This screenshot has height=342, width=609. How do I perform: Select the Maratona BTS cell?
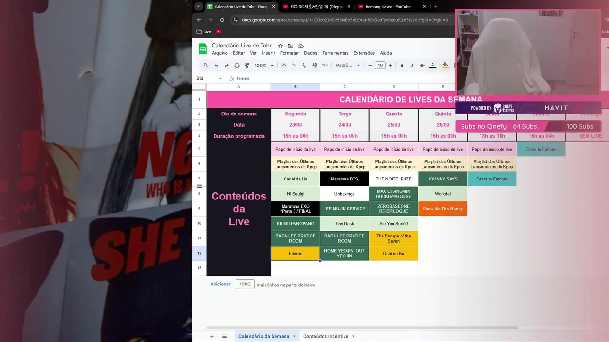point(344,179)
